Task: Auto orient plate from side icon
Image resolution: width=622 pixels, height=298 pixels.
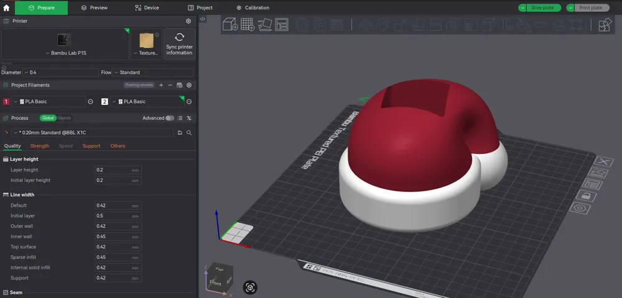Action: pos(598,173)
